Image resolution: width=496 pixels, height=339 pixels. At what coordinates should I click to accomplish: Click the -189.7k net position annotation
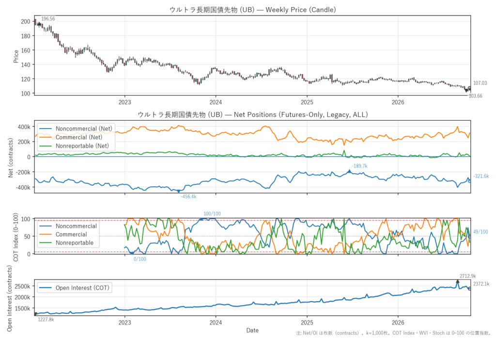coord(360,166)
